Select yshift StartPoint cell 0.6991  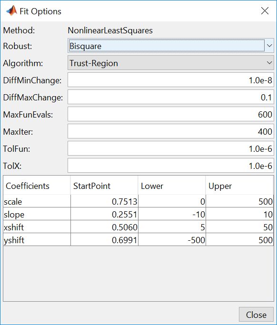point(104,240)
